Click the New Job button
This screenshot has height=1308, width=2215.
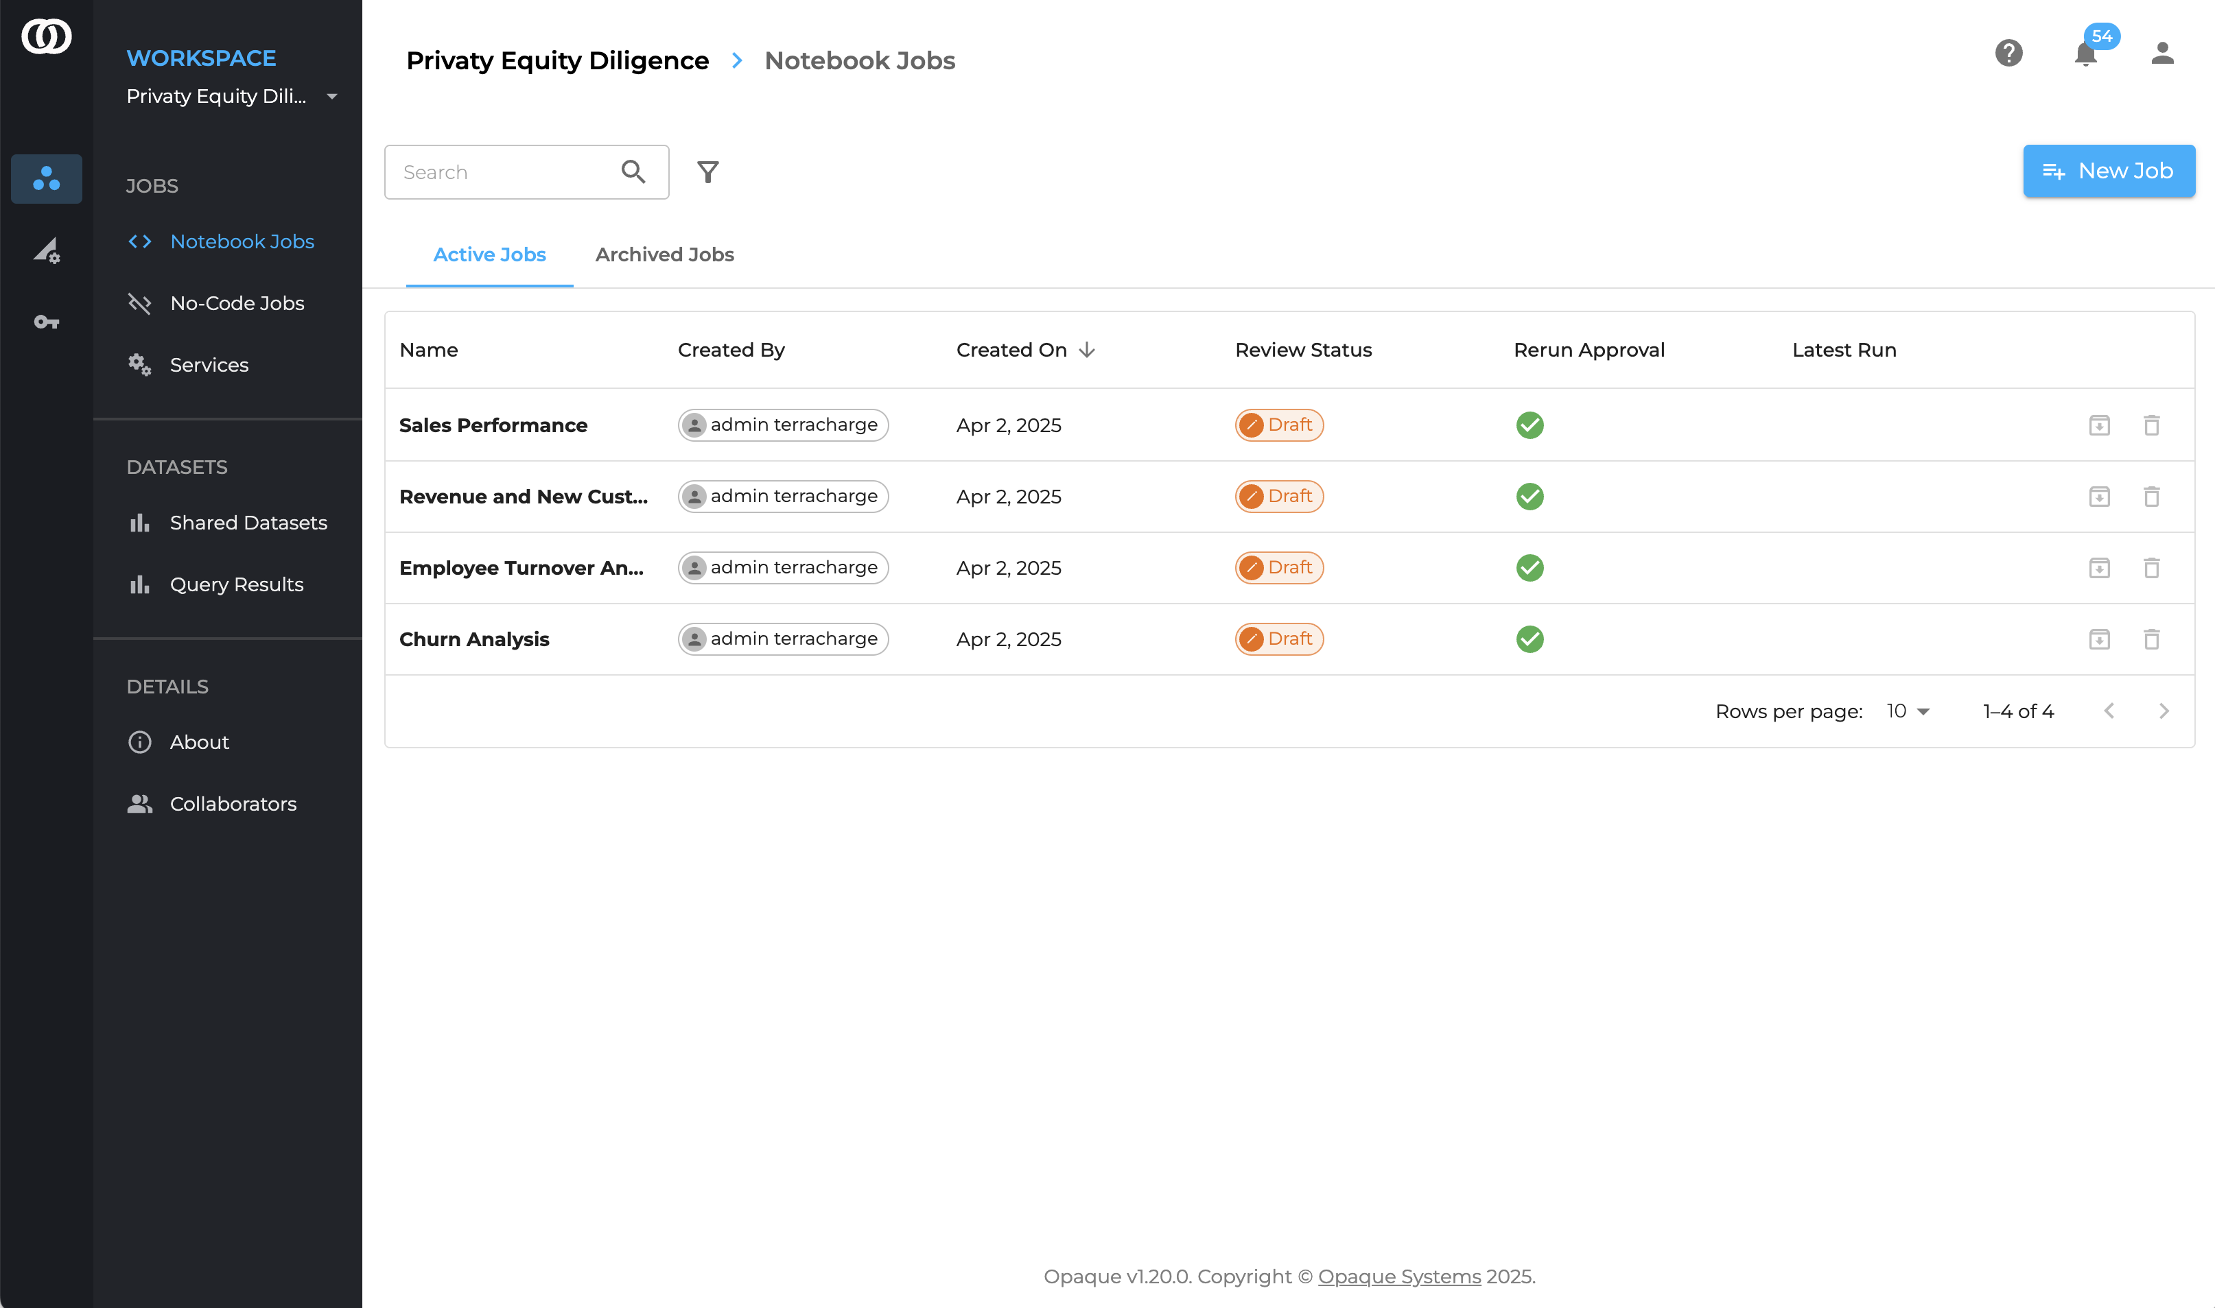click(x=2109, y=171)
